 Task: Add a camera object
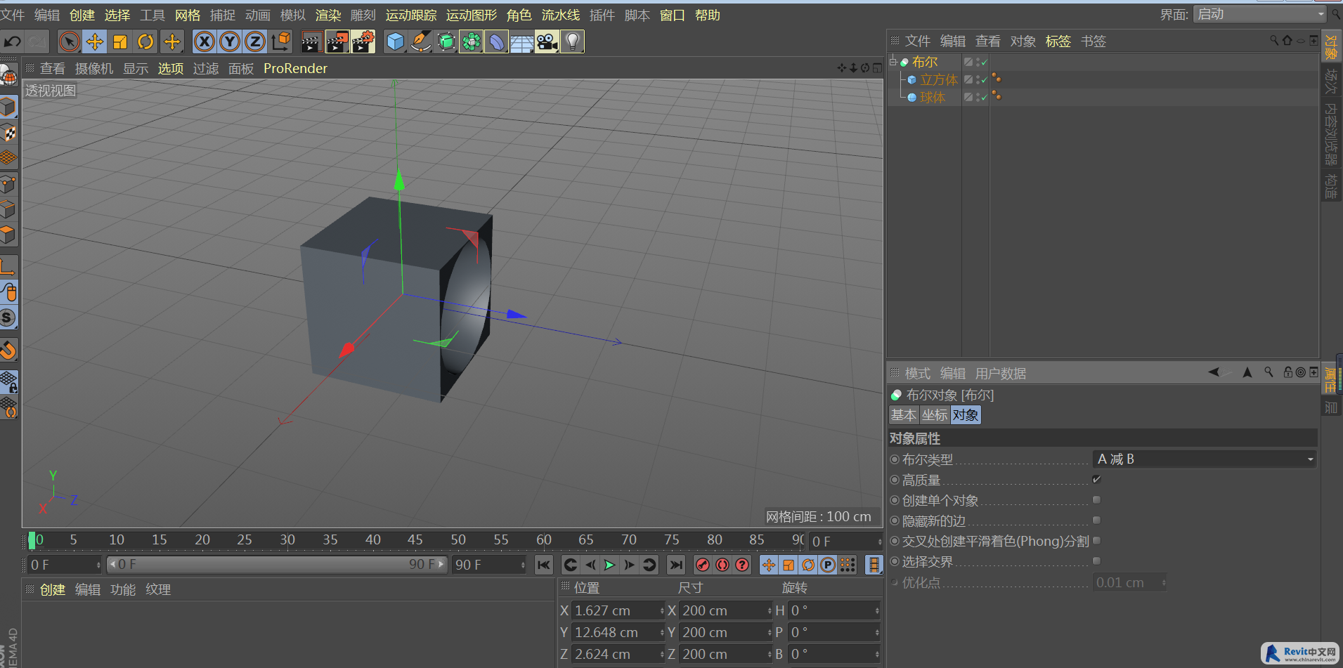(547, 41)
